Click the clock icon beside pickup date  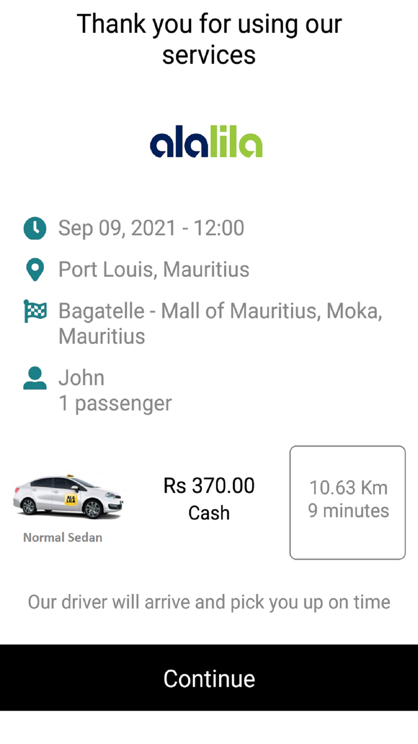(35, 228)
